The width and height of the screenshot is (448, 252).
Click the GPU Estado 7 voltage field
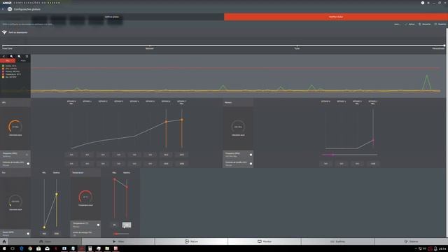tap(182, 164)
